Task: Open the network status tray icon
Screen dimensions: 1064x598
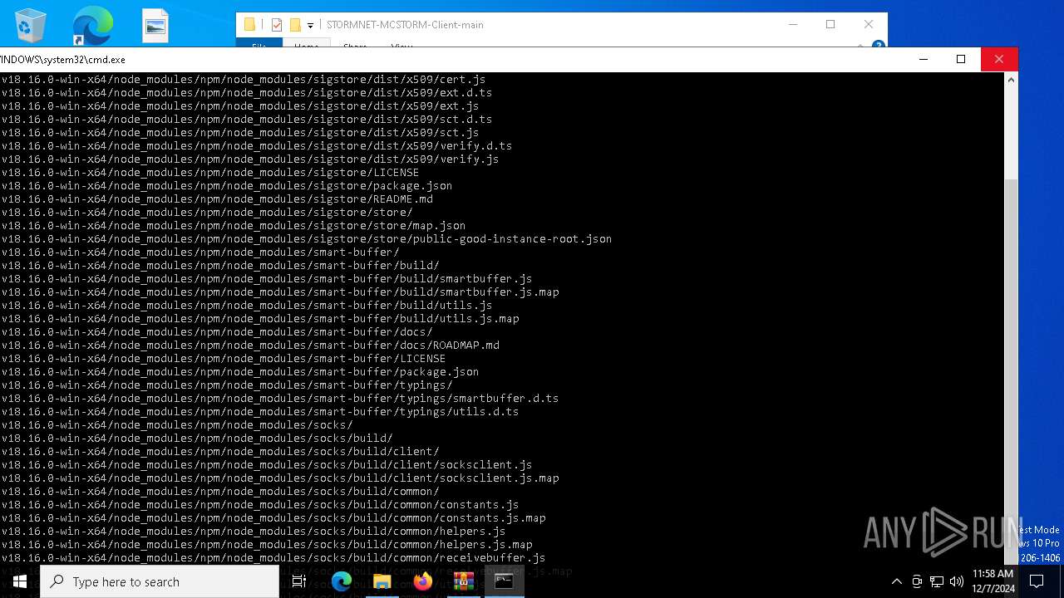Action: coord(937,581)
